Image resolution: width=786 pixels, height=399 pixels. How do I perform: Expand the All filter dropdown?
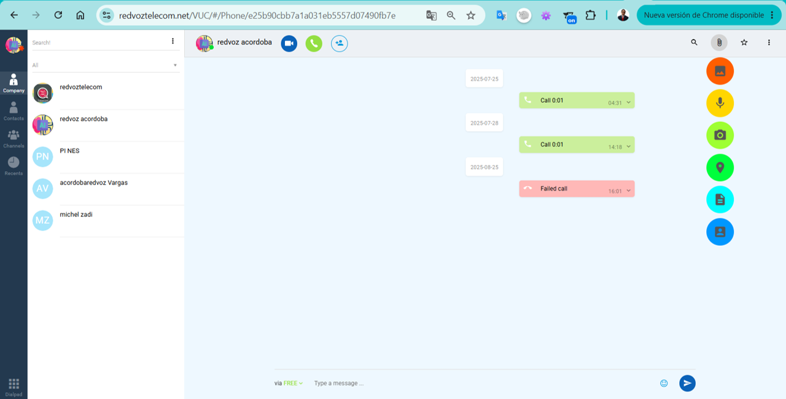106,65
